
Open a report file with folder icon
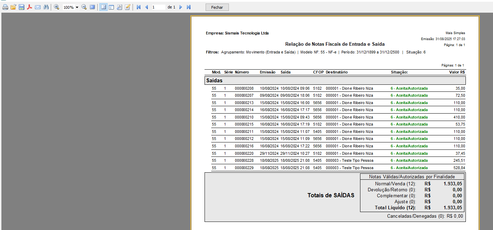[13, 7]
